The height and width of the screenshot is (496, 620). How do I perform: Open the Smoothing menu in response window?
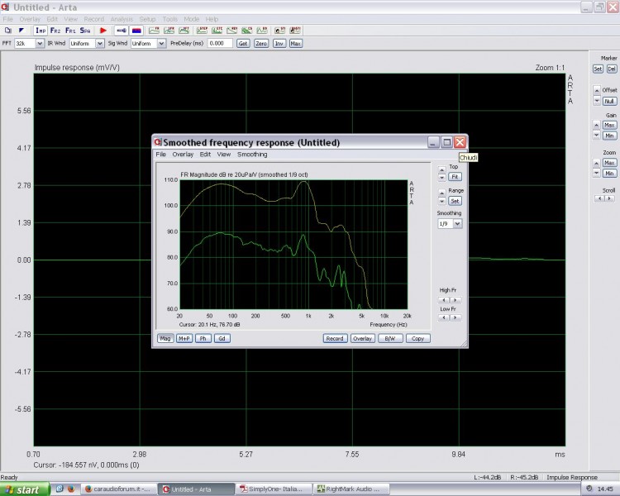252,155
